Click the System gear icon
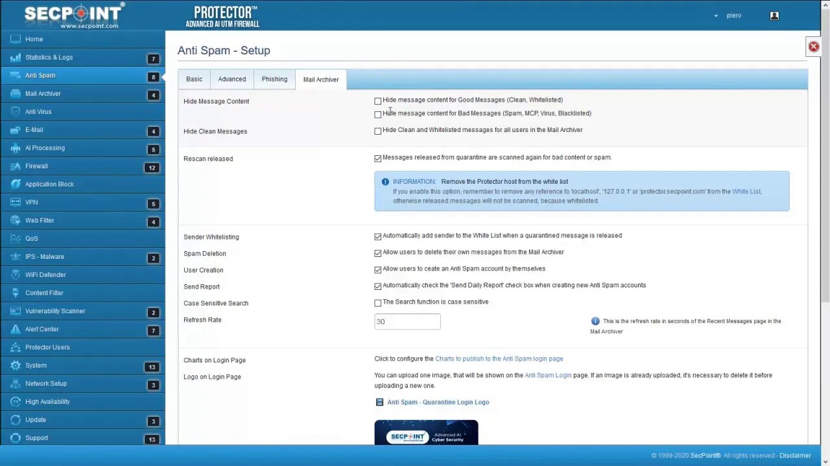Viewport: 830px width, 466px height. [x=16, y=365]
